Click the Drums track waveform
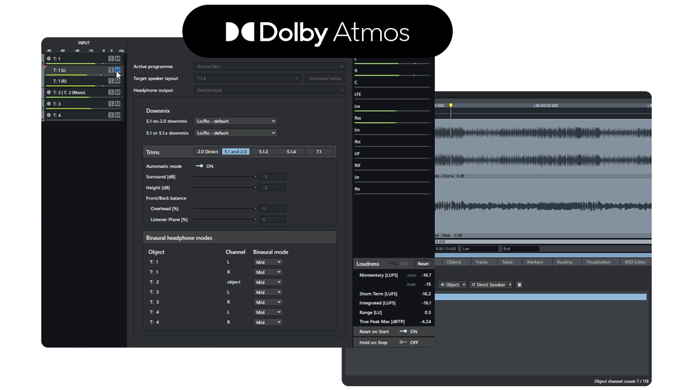 542,146
